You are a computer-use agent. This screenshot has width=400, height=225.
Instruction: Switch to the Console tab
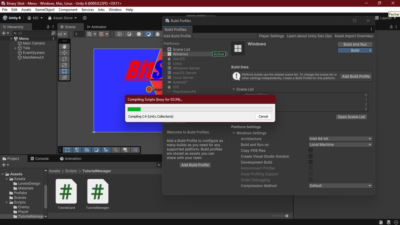40,159
